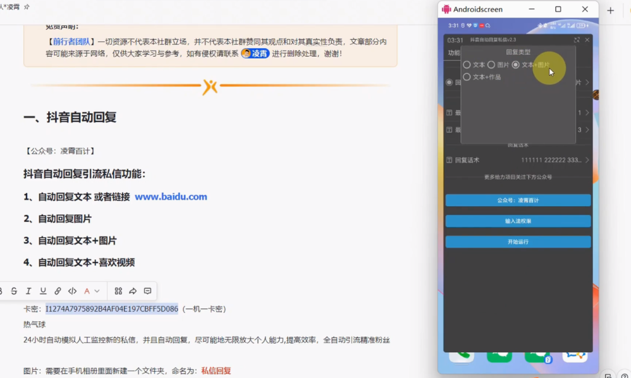Select the 图片 radio option
631x378 pixels.
pyautogui.click(x=491, y=65)
